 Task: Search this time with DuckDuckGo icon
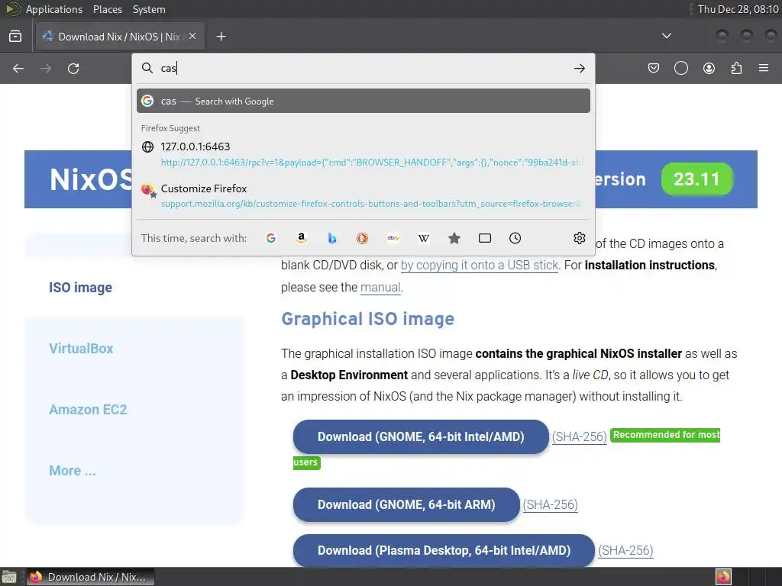tap(362, 238)
